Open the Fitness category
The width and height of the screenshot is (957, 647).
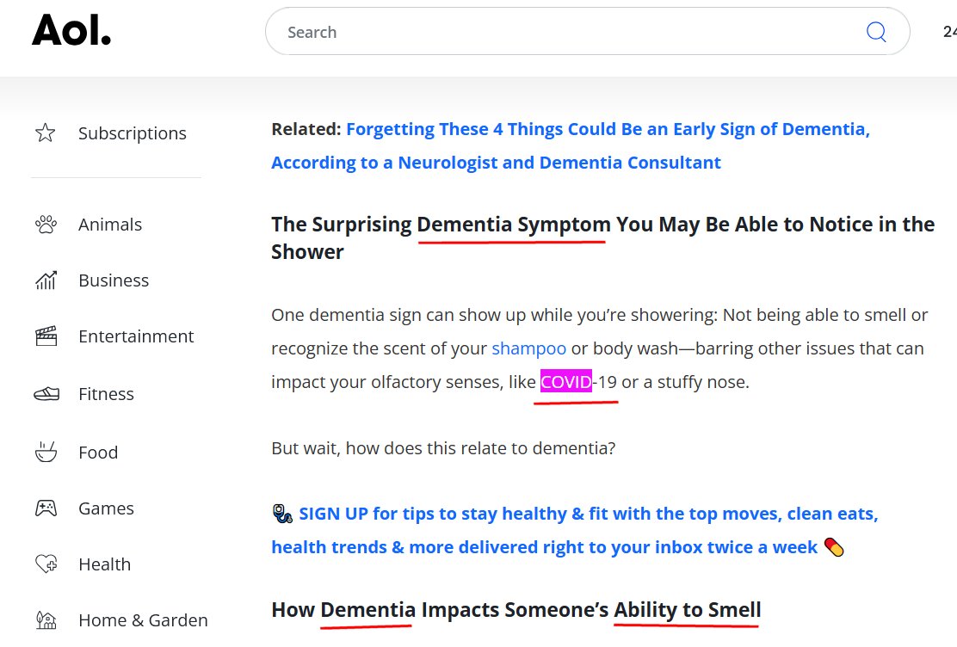coord(106,394)
